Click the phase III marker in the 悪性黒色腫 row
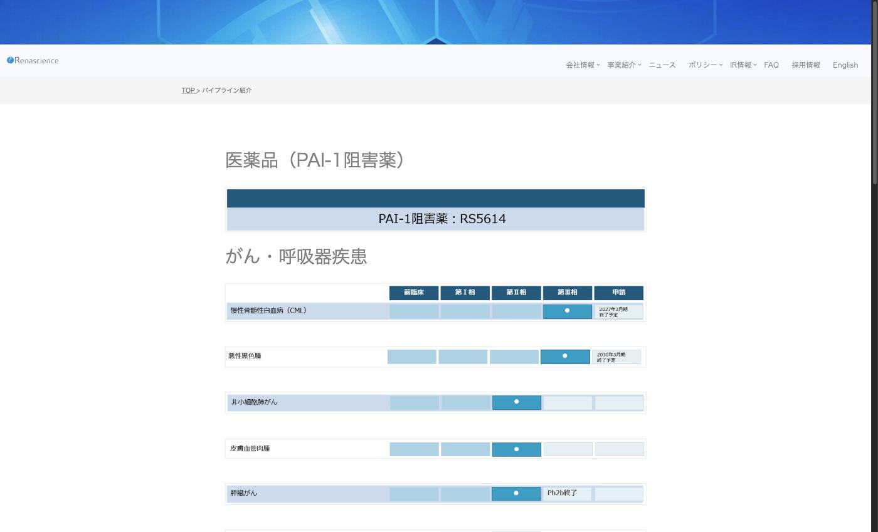 pyautogui.click(x=565, y=356)
